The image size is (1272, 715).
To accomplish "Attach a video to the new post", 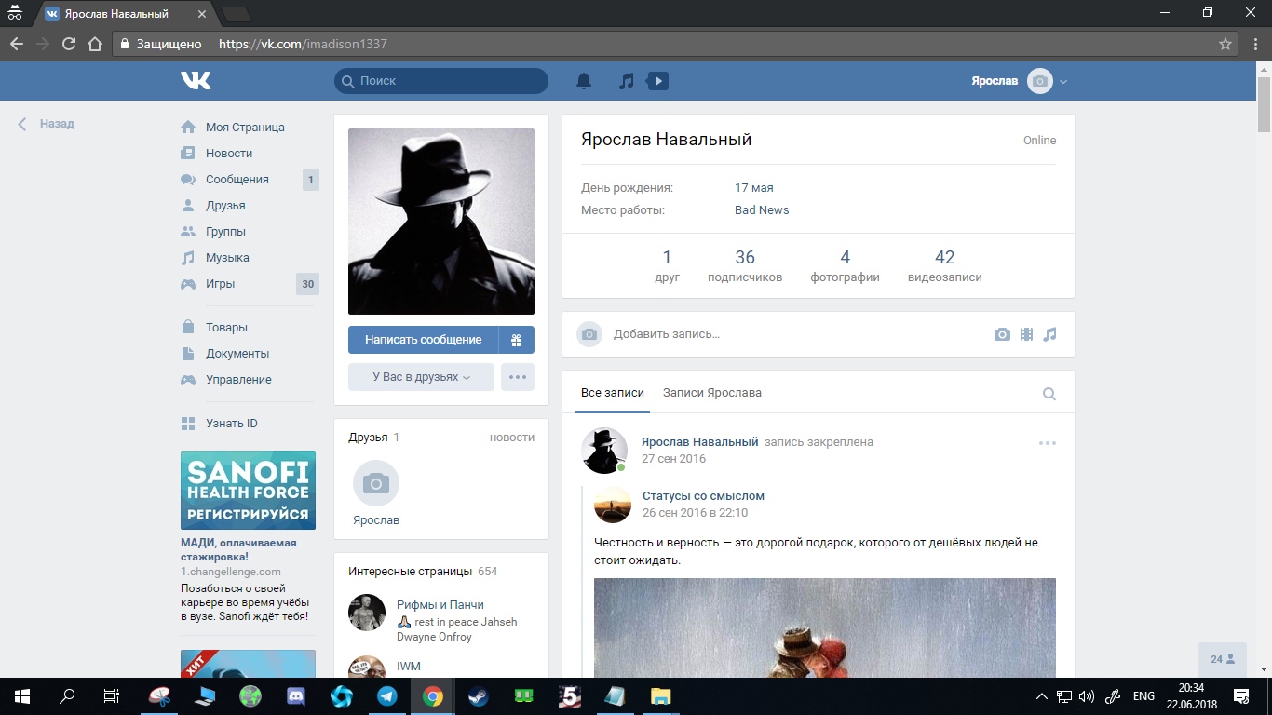I will click(x=1026, y=334).
